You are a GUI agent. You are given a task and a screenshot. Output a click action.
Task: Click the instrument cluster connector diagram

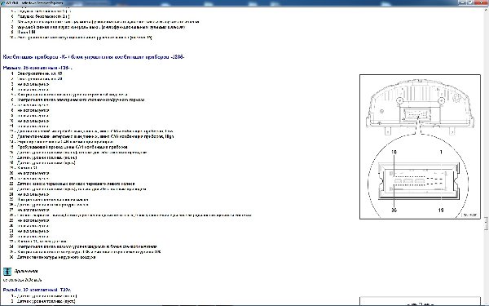420,147
